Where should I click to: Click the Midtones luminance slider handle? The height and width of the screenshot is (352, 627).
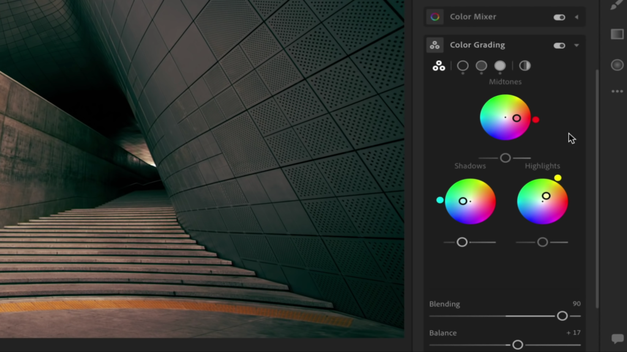(505, 158)
